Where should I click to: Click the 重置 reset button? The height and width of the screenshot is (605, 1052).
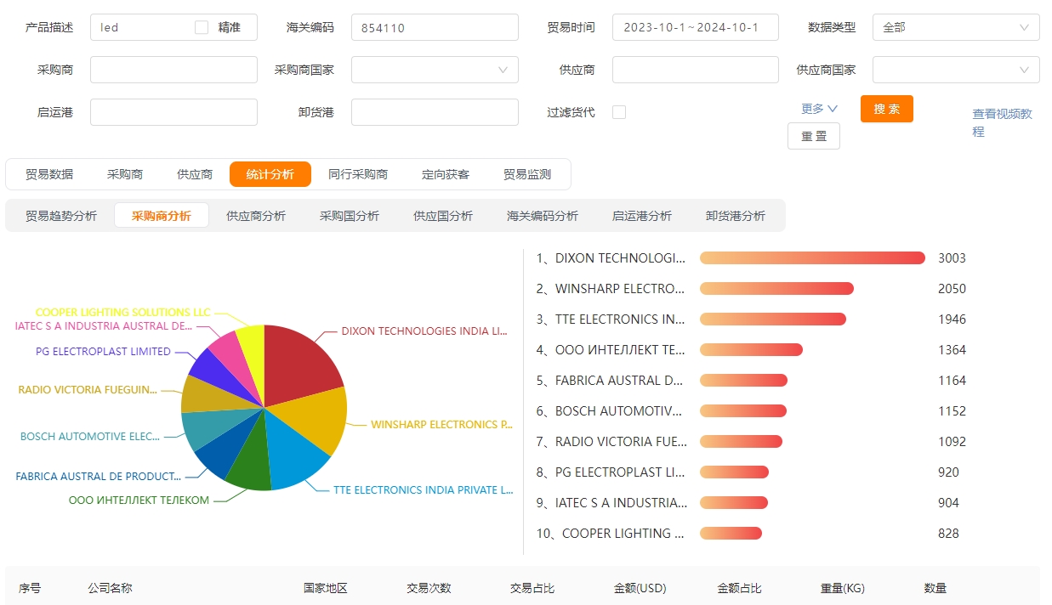click(x=814, y=136)
